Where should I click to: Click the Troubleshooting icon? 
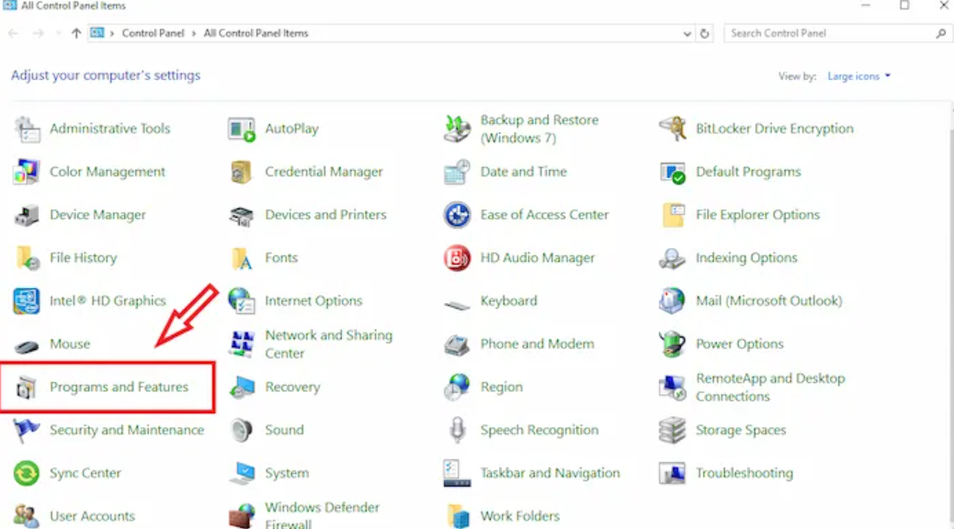point(672,474)
